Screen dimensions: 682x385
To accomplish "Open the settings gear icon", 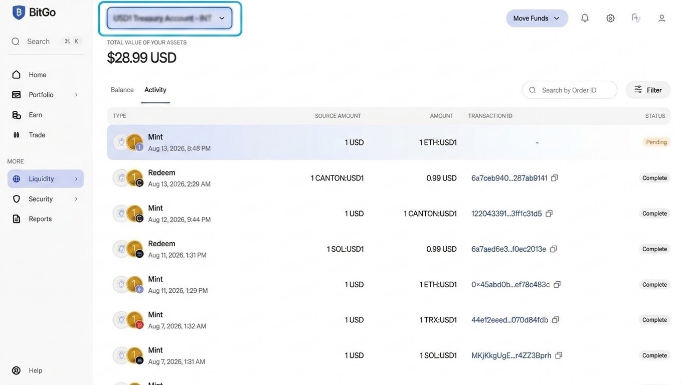I will (610, 18).
